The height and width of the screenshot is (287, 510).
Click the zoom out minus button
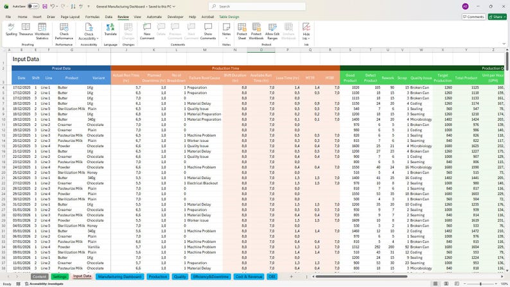[x=465, y=284]
